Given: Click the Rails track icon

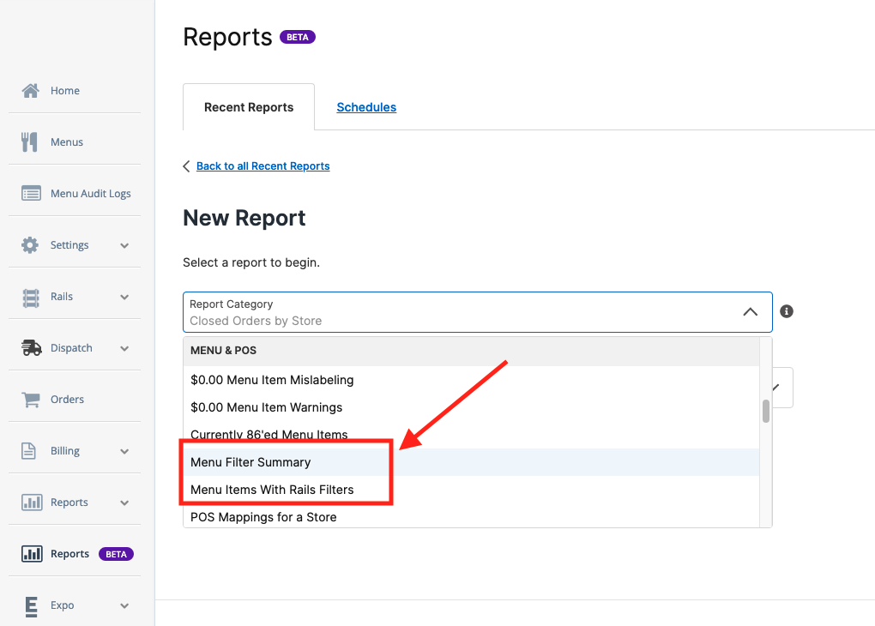Looking at the screenshot, I should [31, 297].
